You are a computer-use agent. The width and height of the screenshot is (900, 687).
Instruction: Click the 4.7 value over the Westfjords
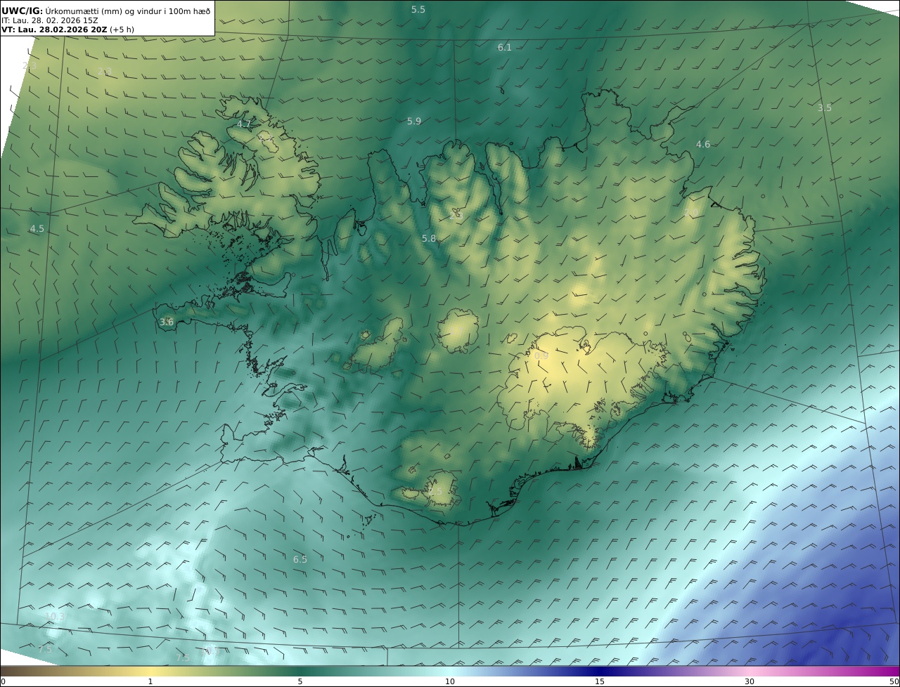(243, 124)
